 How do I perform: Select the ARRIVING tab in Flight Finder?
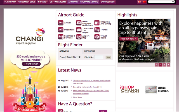[x=70, y=51]
